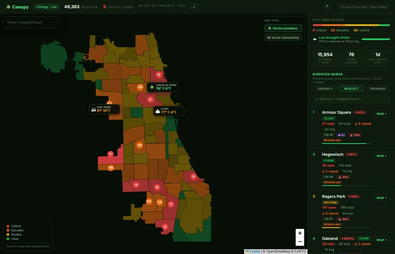Click the Armour Square neighborhood name
Screen dimensions: 395x254
336,112
